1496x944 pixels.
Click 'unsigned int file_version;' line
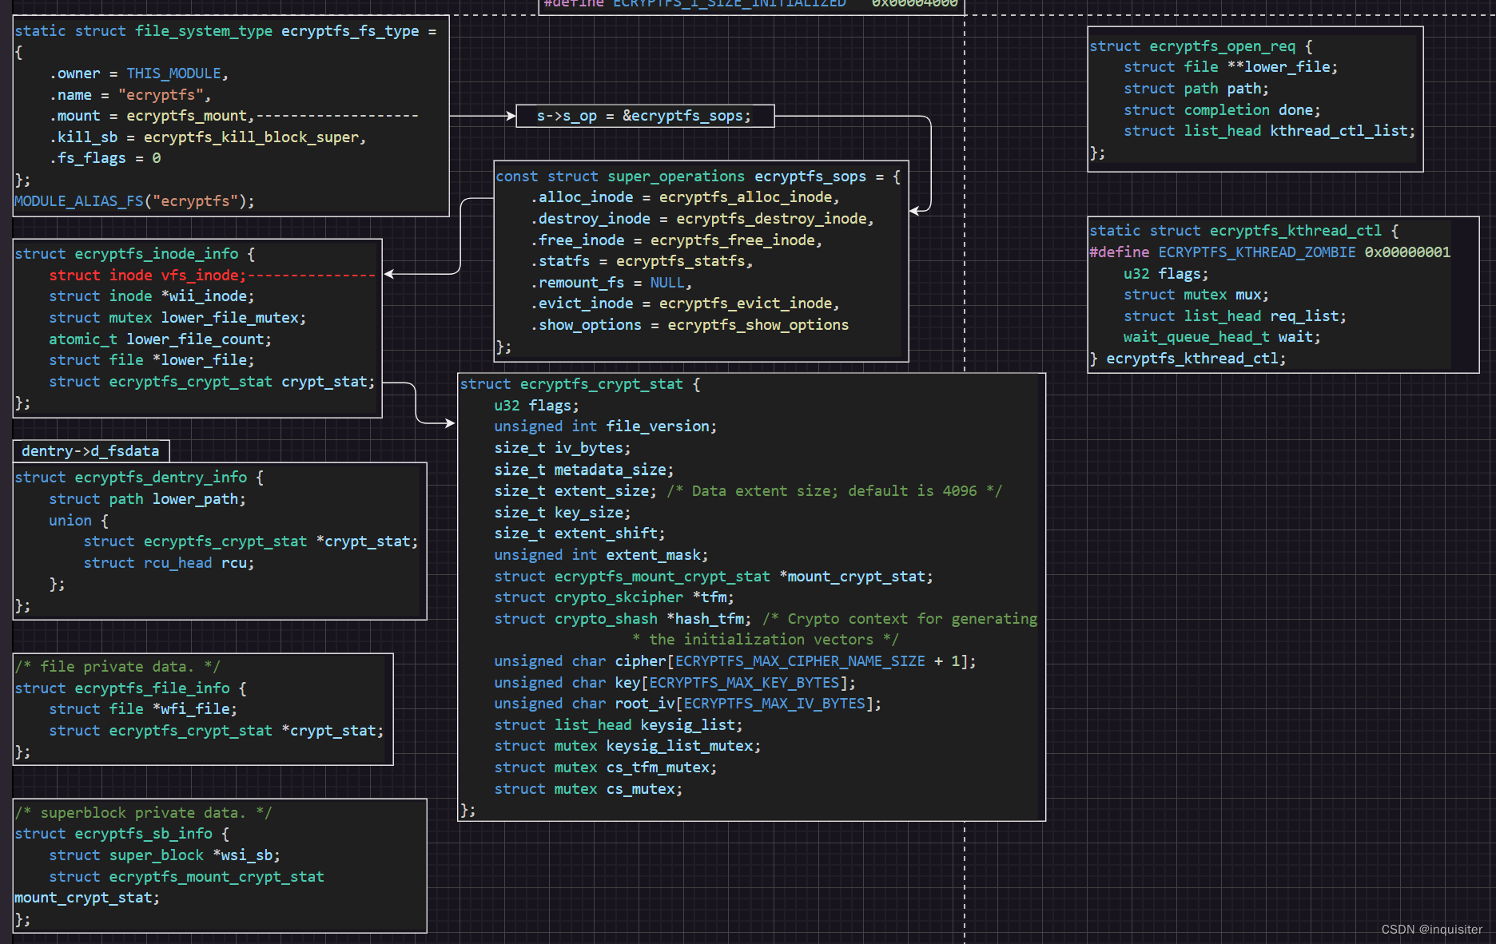605,426
